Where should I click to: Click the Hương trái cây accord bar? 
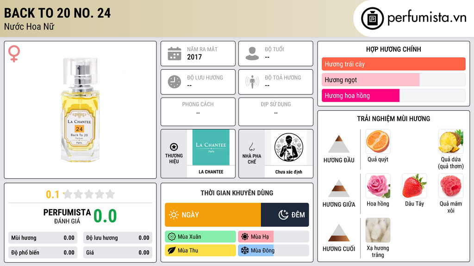pos(393,64)
